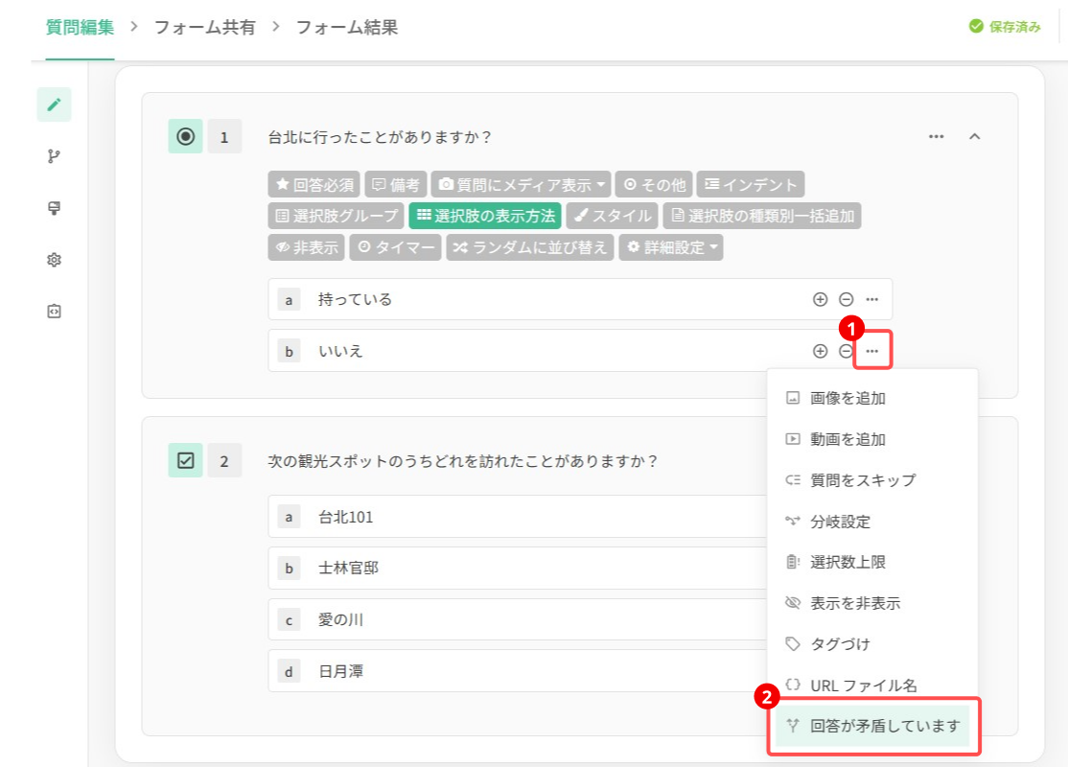Collapse question 1 with the chevron

tap(975, 137)
